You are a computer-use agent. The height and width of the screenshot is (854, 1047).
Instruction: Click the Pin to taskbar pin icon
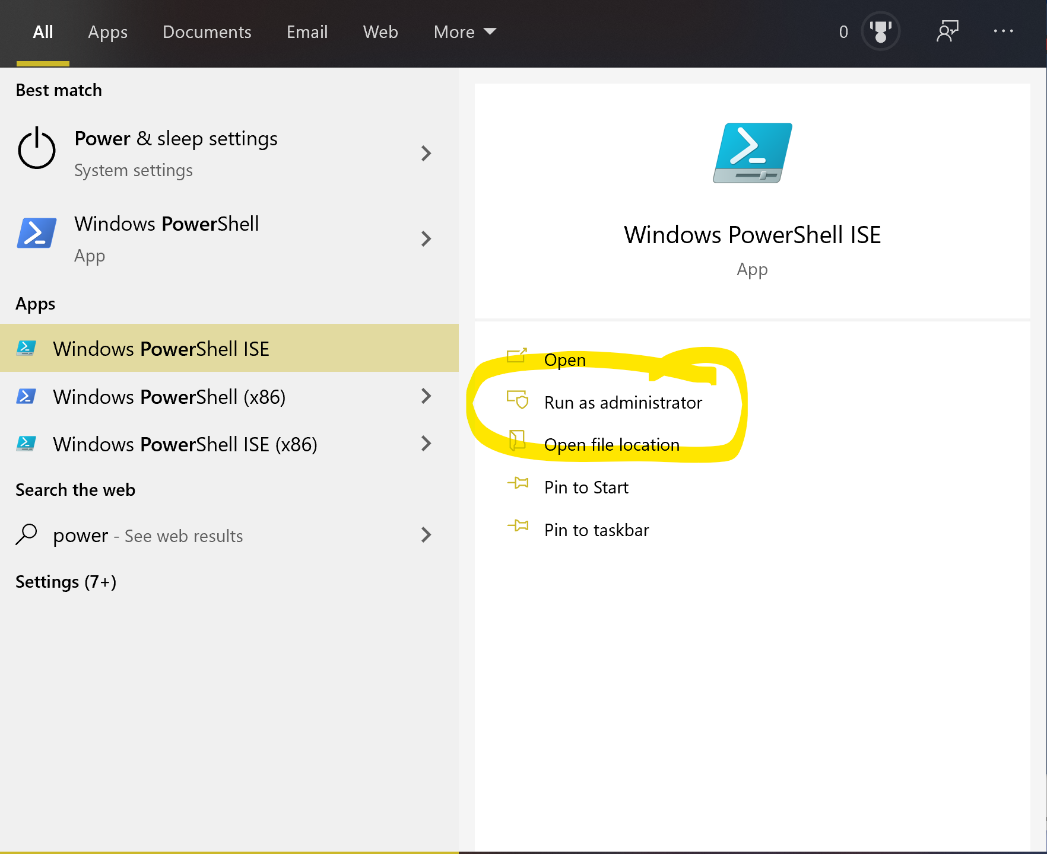518,525
